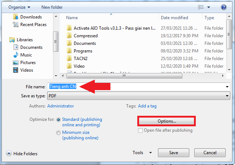Click file list scroll left arrow
This screenshot has height=165, width=235.
[63, 76]
